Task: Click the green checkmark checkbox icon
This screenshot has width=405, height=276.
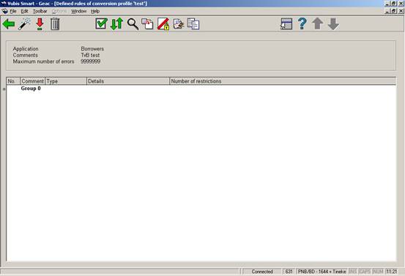Action: pos(101,23)
